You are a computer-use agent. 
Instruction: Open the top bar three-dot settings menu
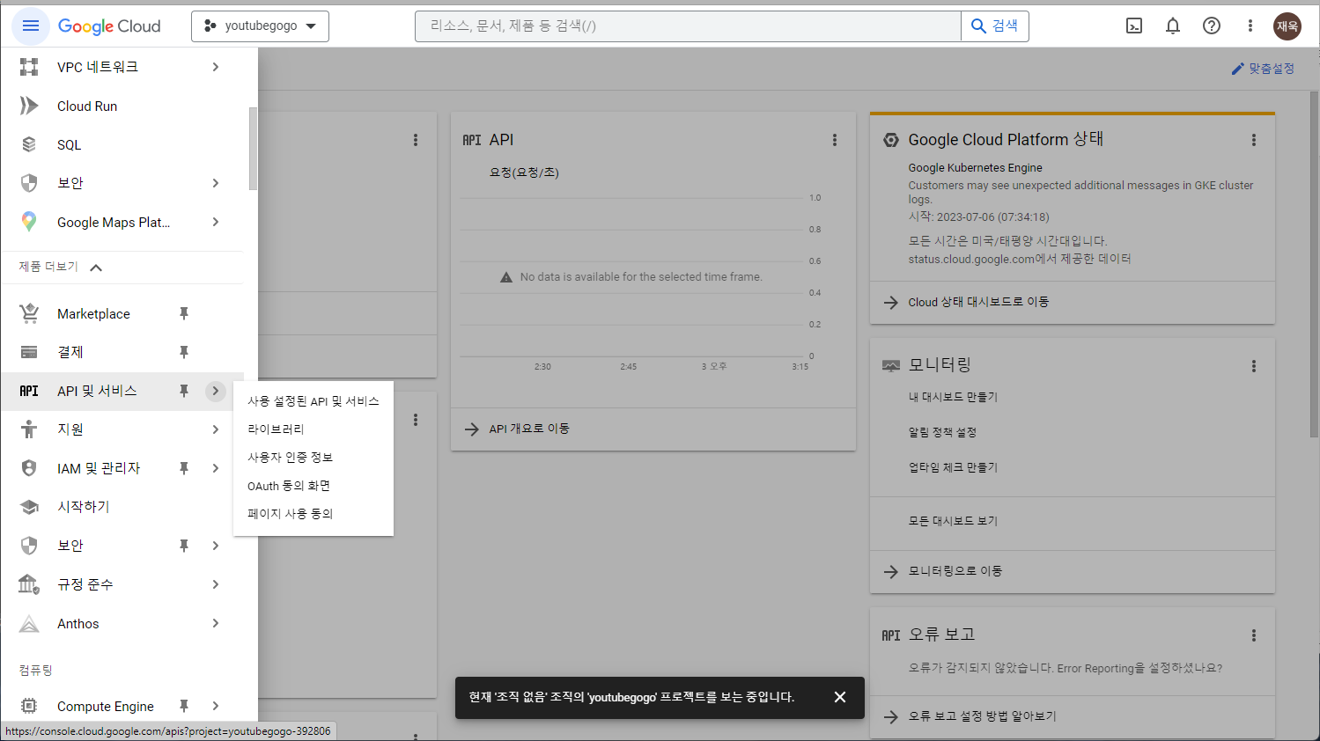coord(1250,26)
